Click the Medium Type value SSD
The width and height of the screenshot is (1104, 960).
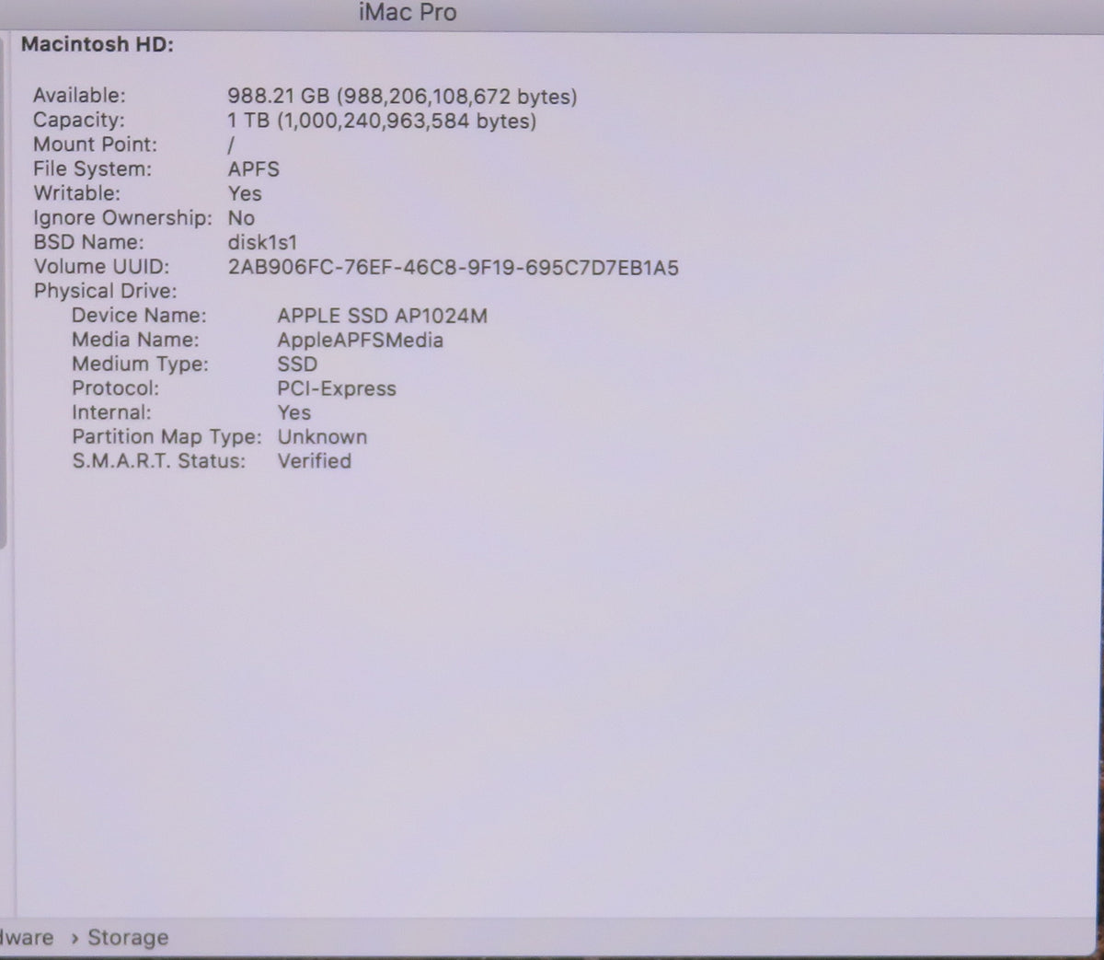[297, 364]
